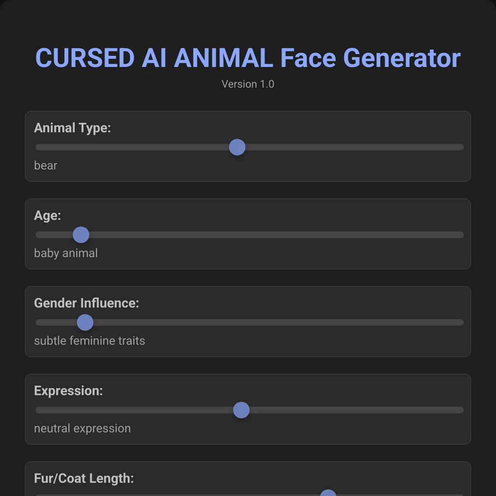This screenshot has width=496, height=496.
Task: Click the 'Version 1.0' text
Action: tap(248, 84)
